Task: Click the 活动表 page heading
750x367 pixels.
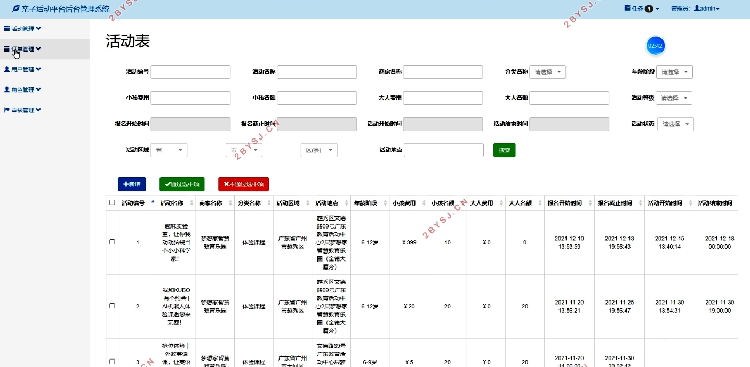Action: click(128, 42)
